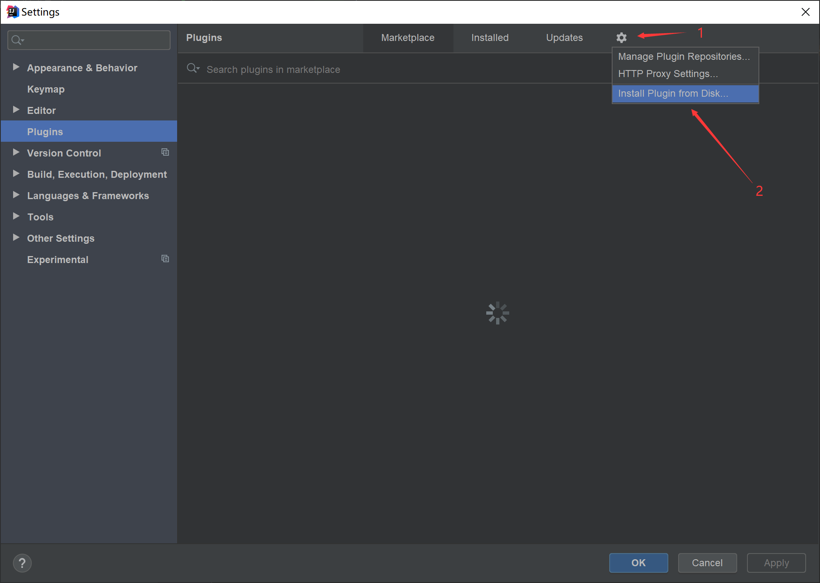
Task: Open HTTP Proxy Settings menu item
Action: coord(667,74)
